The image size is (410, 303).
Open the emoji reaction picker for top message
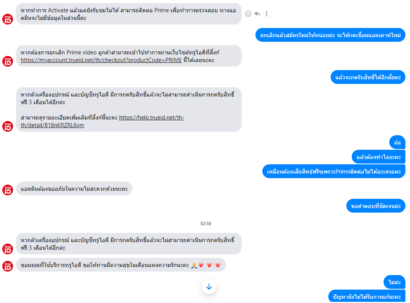(248, 14)
